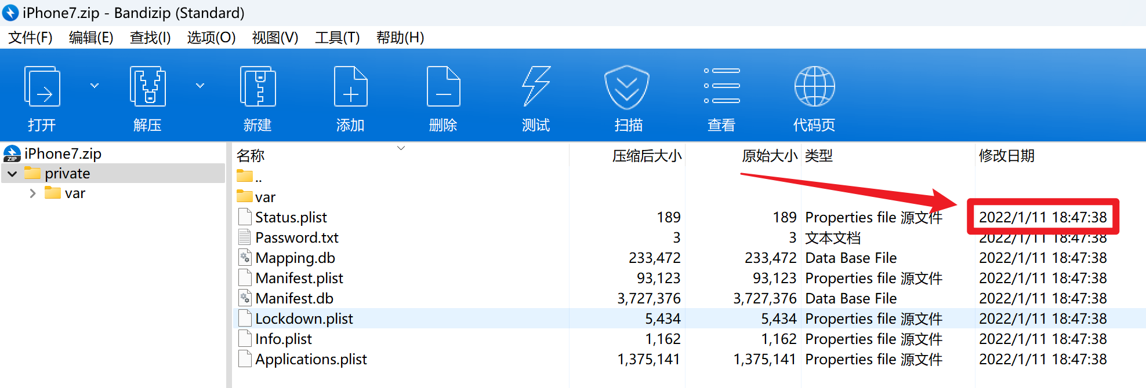Click the View (查看) list icon

pyautogui.click(x=721, y=86)
